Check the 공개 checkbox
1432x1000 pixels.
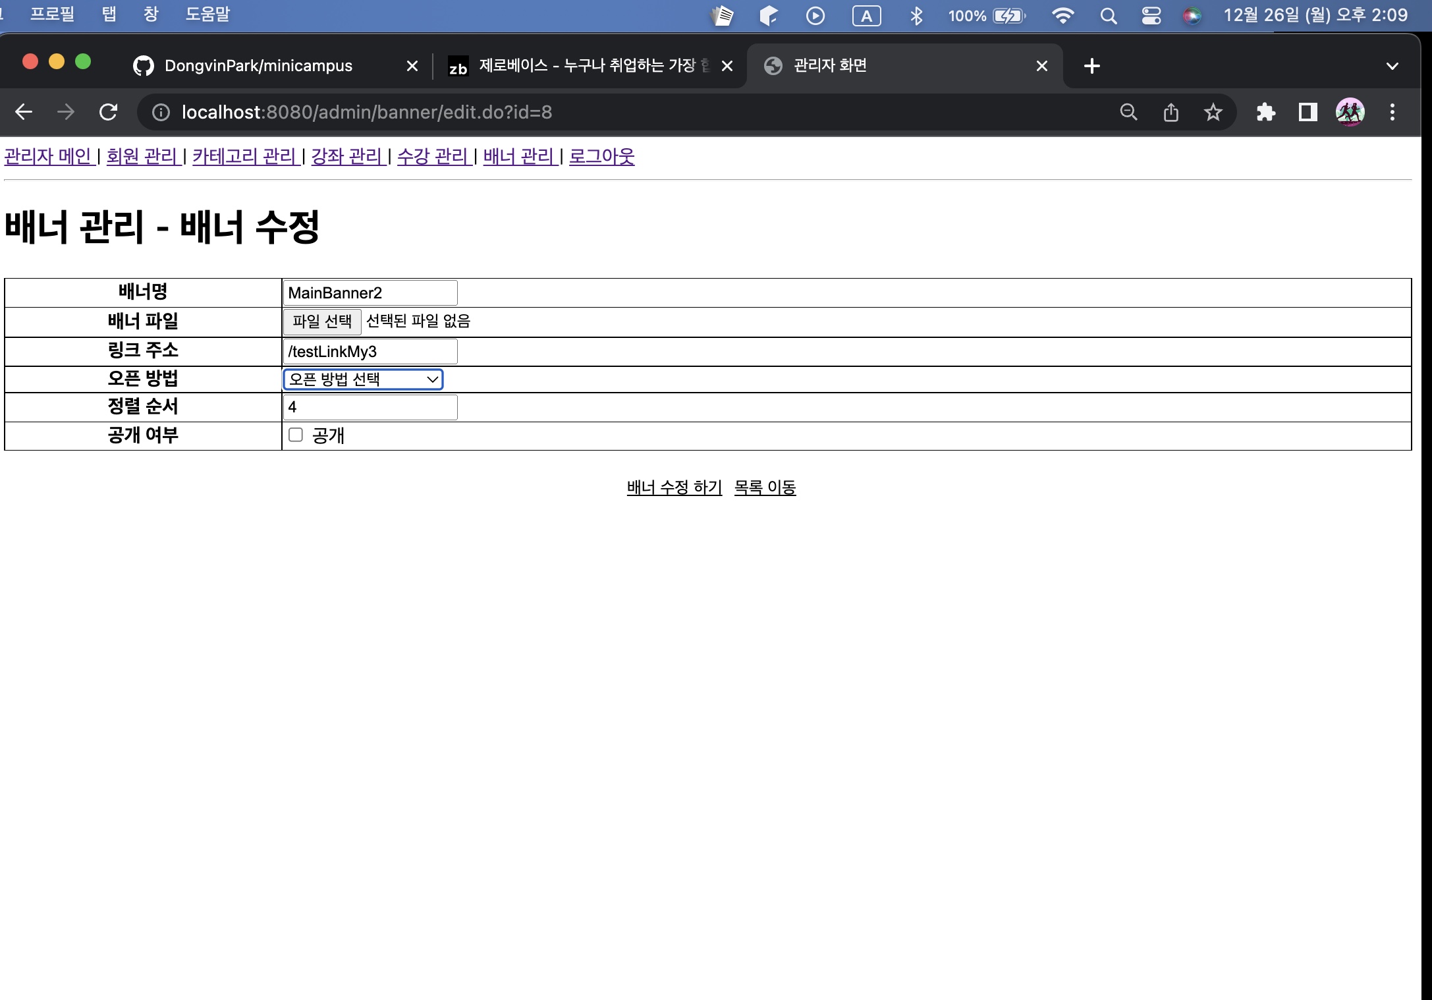click(294, 435)
